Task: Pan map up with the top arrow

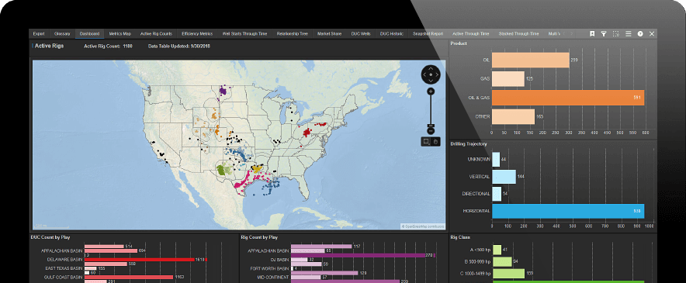Action: [x=431, y=69]
